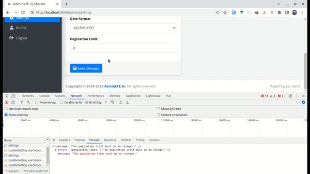Switch to Console tab
Screen dimensions: 310x174
click(x=45, y=96)
